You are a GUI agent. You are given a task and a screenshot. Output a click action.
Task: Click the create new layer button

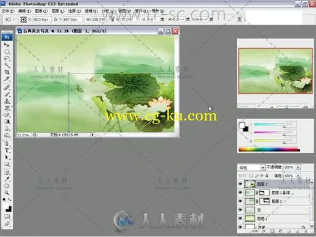297,231
